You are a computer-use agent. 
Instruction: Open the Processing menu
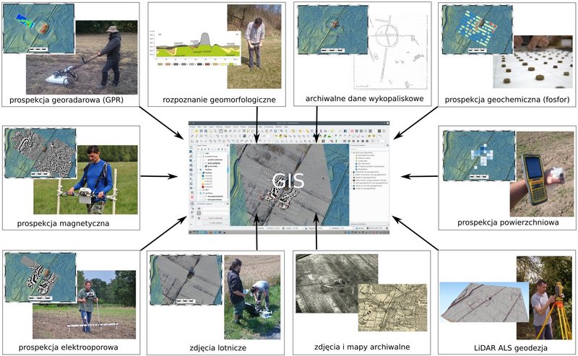coord(269,127)
